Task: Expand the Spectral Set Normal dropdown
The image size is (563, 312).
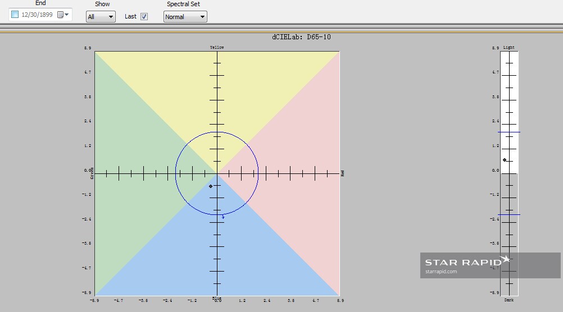Action: 185,16
